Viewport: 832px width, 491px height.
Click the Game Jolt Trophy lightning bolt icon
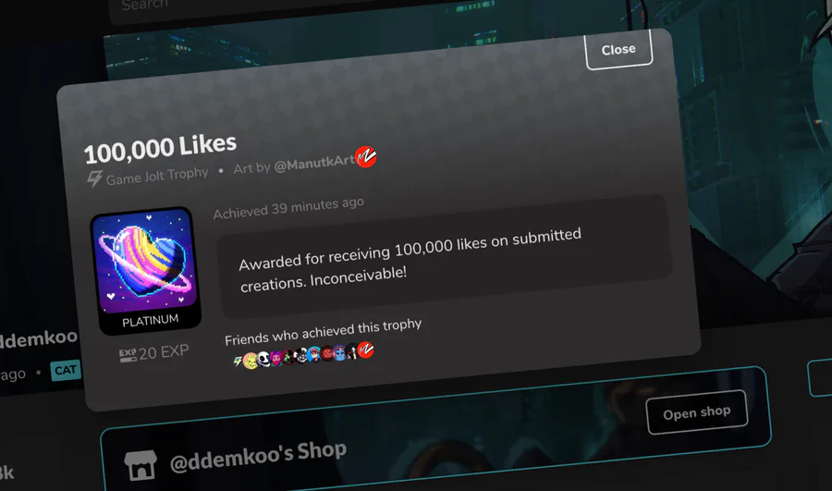95,178
